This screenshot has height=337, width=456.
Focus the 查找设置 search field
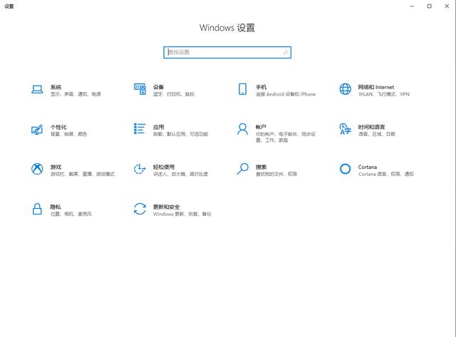tap(227, 52)
